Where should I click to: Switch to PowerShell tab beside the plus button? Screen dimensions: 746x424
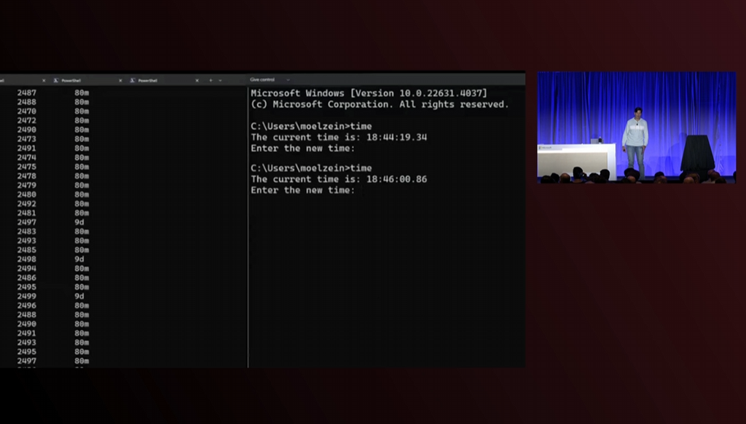(x=147, y=80)
